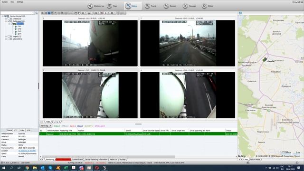The height and width of the screenshot is (171, 304).
Task: Switch to the System Event tab
Action: [77, 160]
